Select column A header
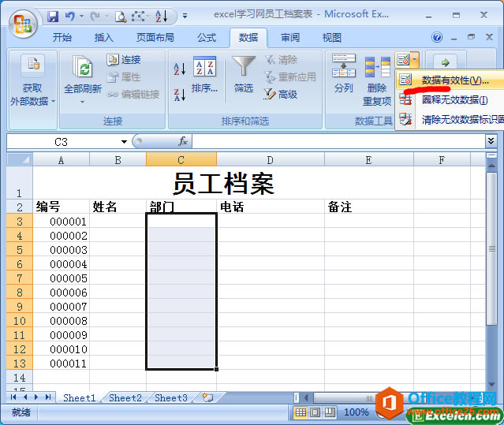Viewport: 504px width, 425px height. click(61, 159)
